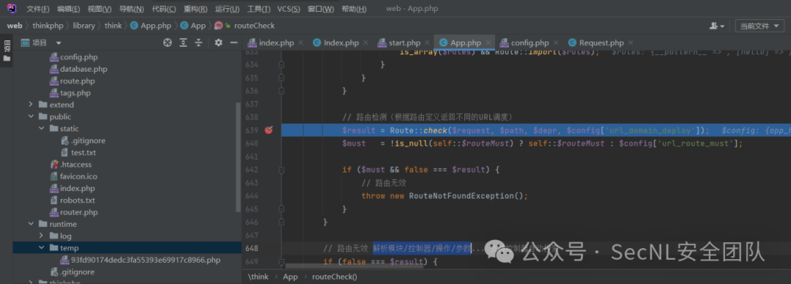Click line number 644 in gutter
The width and height of the screenshot is (791, 284).
click(252, 195)
